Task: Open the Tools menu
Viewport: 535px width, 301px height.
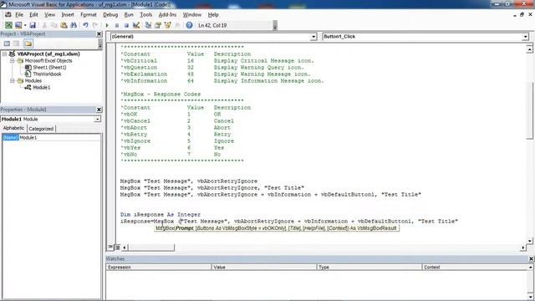Action: coord(146,15)
